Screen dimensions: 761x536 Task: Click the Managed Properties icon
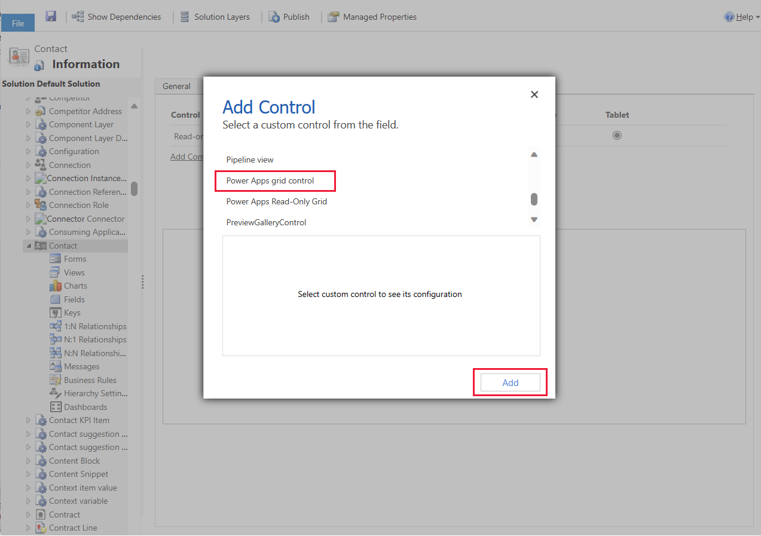pyautogui.click(x=334, y=17)
